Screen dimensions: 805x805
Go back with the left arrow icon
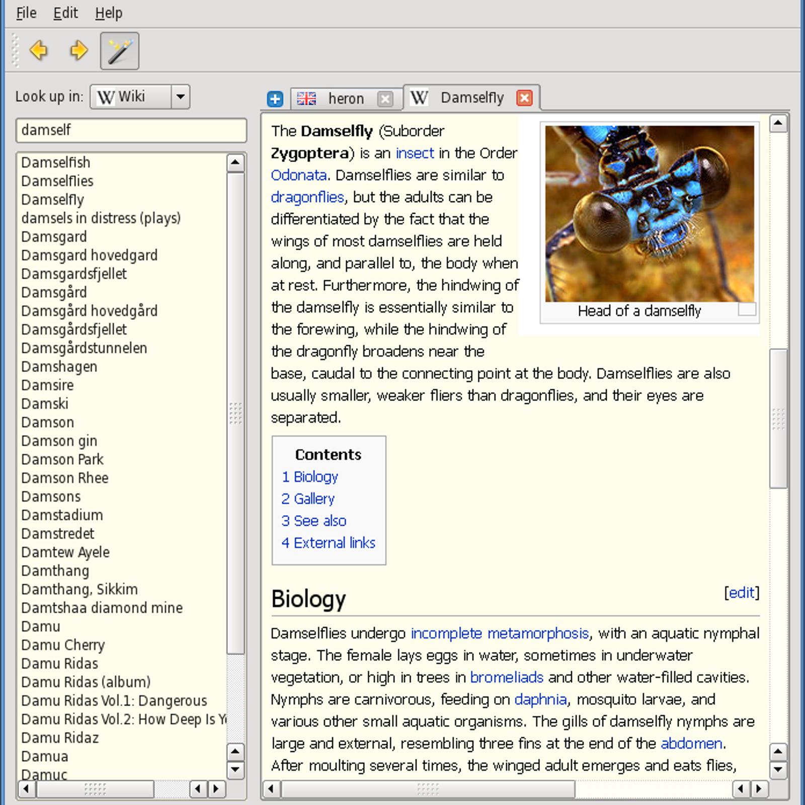click(x=39, y=50)
